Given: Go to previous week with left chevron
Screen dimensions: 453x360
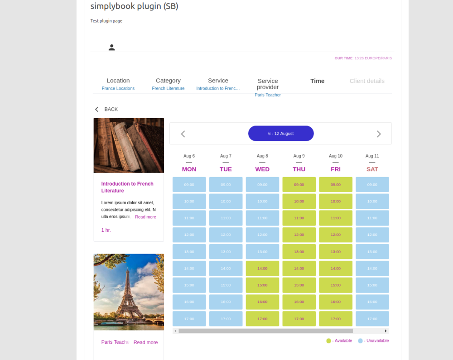Looking at the screenshot, I should pos(183,134).
